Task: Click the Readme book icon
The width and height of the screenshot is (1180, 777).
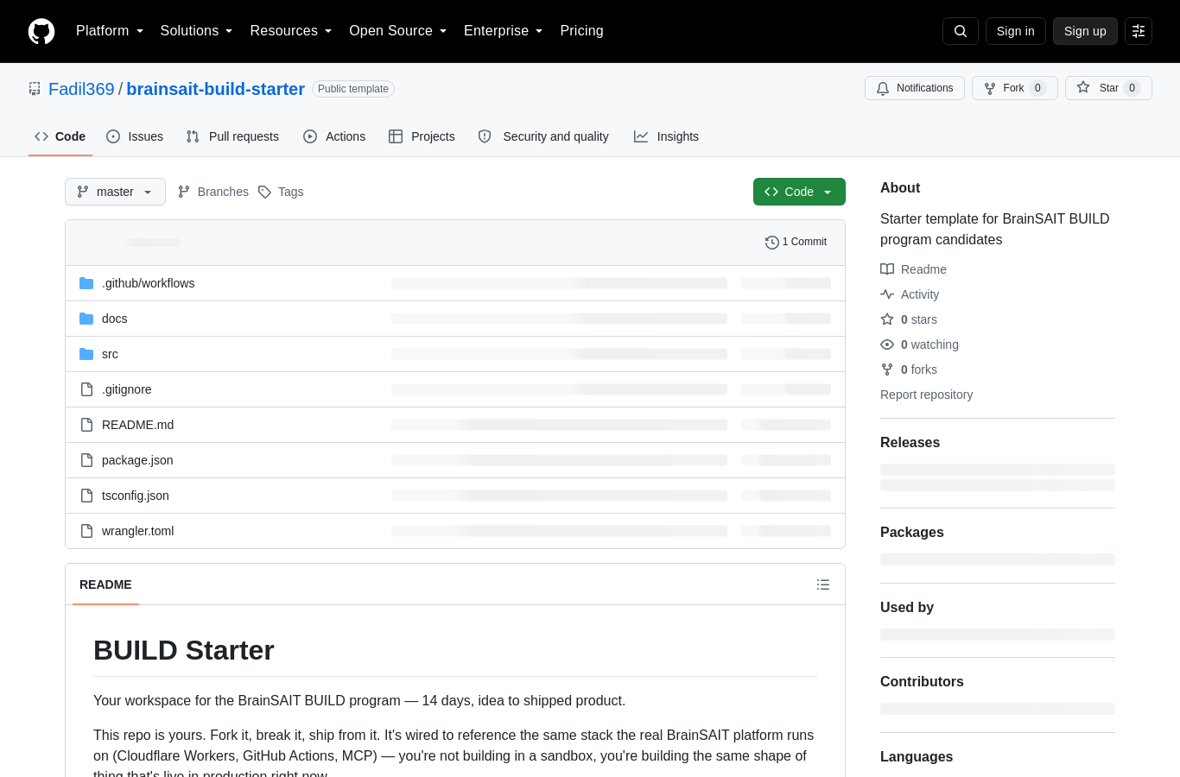Action: [887, 269]
